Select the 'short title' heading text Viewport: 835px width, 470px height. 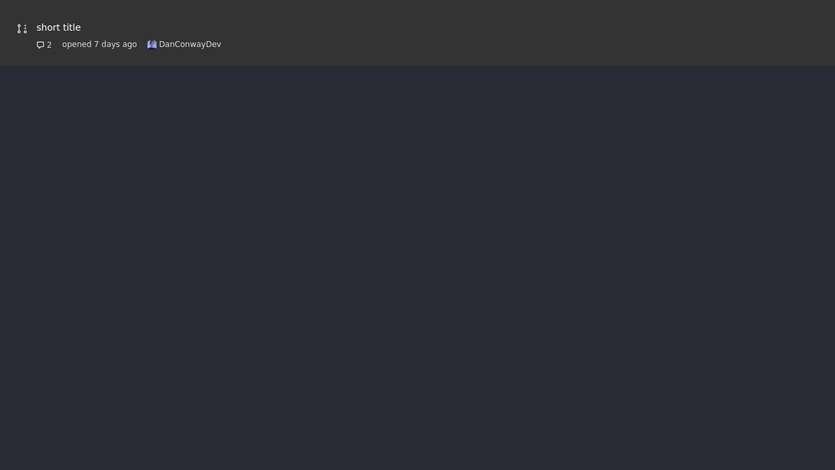59,27
